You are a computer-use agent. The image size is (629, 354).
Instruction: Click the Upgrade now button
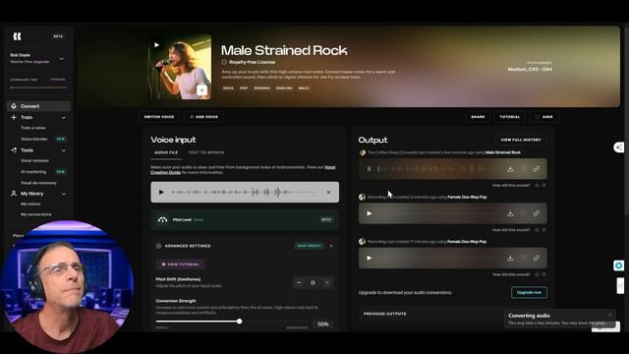[x=529, y=292]
